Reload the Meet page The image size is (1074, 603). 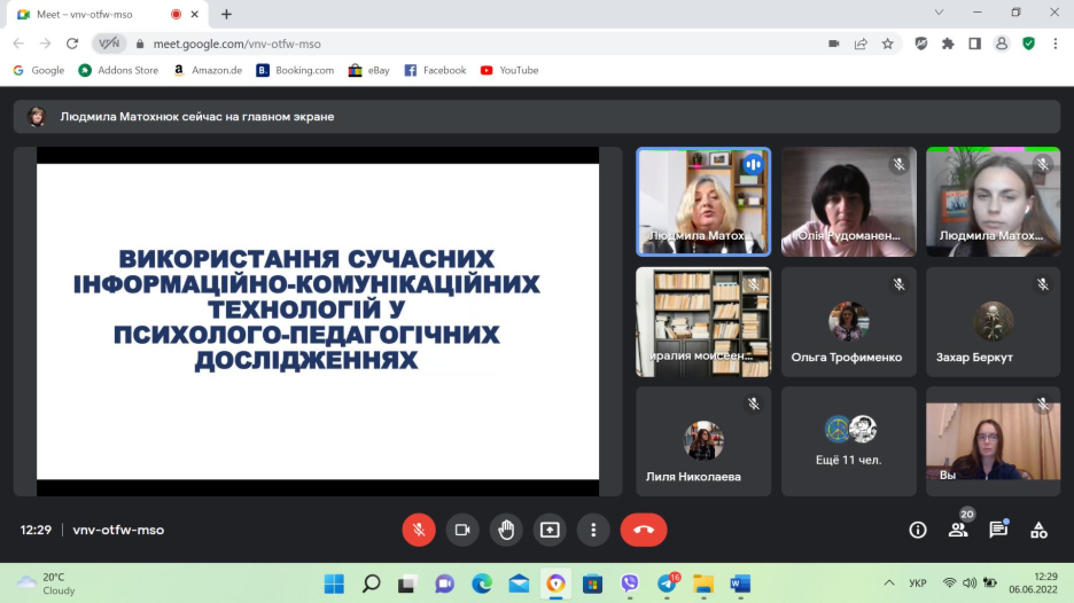click(72, 44)
